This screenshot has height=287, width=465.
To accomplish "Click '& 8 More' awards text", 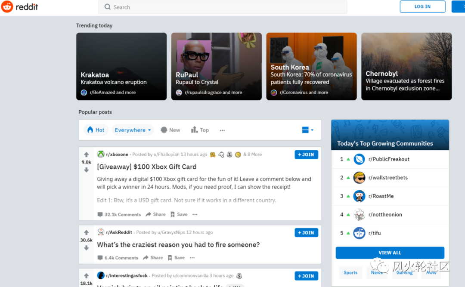I will (252, 154).
